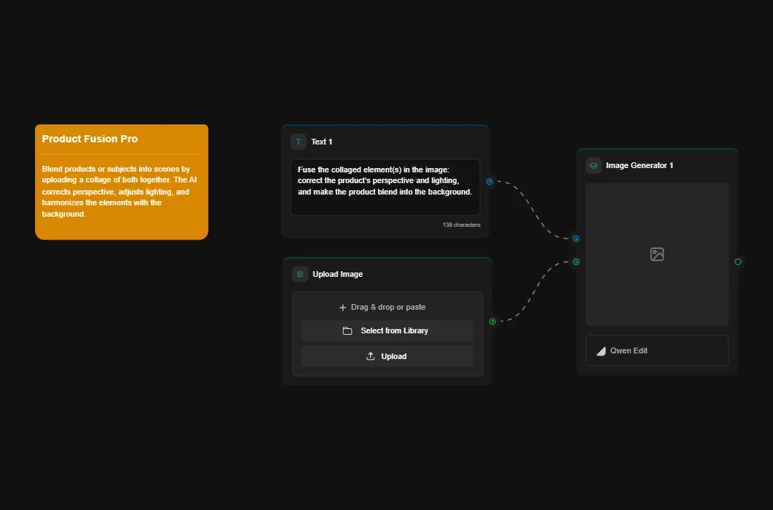Click the upload arrow icon on the Upload button
773x510 pixels.
coord(371,356)
